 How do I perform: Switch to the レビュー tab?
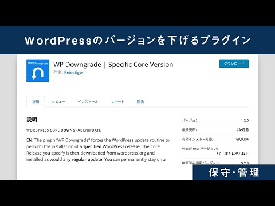tap(58, 102)
